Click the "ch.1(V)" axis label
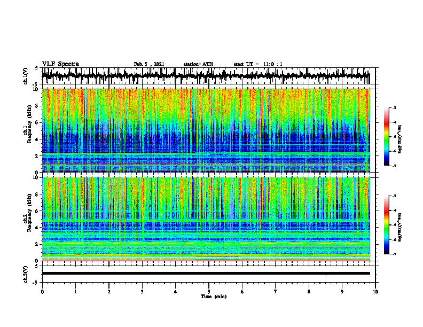 (x=25, y=76)
